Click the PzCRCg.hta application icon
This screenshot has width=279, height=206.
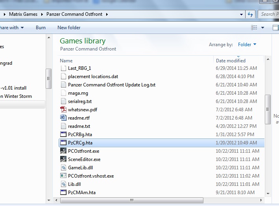63,142
